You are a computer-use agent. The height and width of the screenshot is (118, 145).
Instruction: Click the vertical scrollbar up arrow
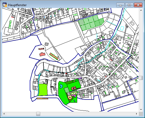pyautogui.click(x=141, y=10)
